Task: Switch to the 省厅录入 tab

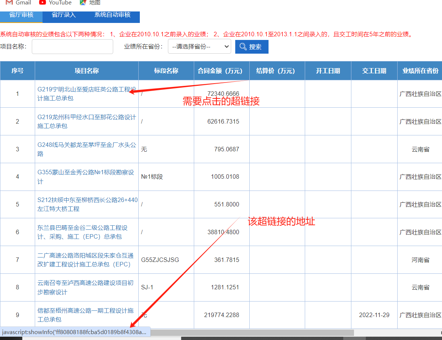Action: (64, 15)
